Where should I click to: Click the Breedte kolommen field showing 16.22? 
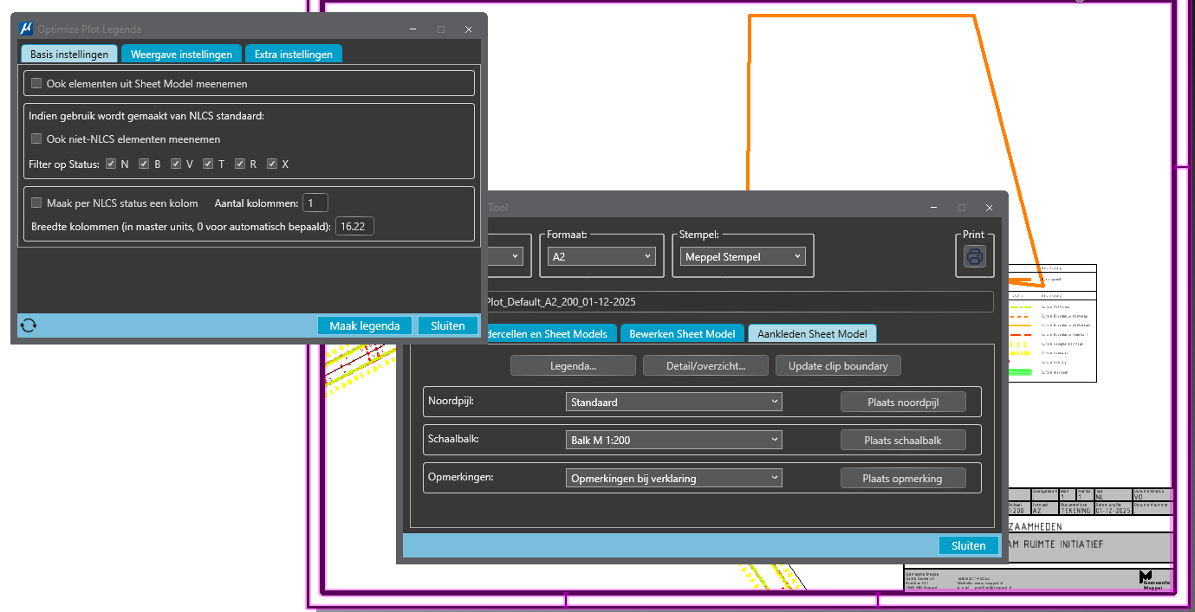(x=354, y=227)
